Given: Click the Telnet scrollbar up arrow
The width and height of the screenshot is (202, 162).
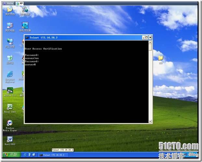Looking at the screenshot, I should click(x=150, y=42).
